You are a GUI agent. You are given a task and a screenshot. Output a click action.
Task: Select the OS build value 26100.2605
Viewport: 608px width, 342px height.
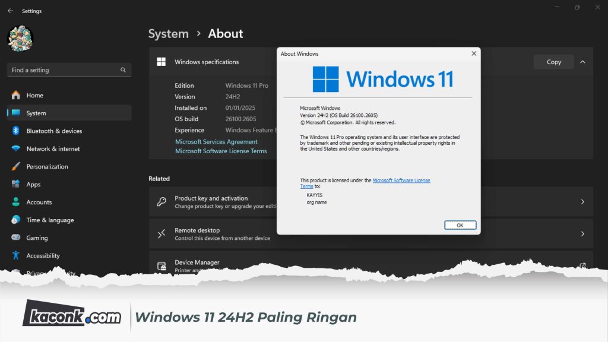coord(240,119)
